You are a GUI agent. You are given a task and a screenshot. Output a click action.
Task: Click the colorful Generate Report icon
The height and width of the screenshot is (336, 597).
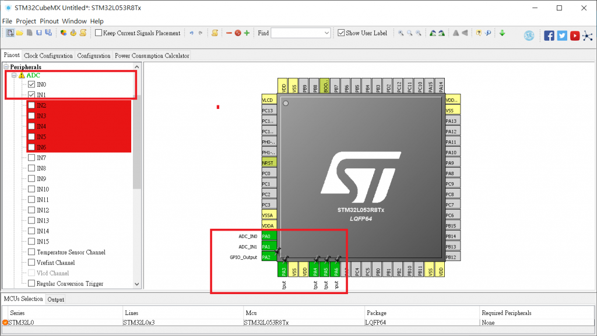tap(64, 33)
